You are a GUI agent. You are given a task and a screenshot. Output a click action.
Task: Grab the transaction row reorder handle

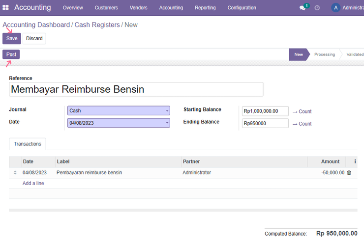click(x=15, y=172)
